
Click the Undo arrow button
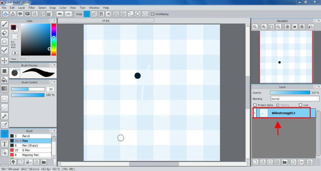click(60, 14)
